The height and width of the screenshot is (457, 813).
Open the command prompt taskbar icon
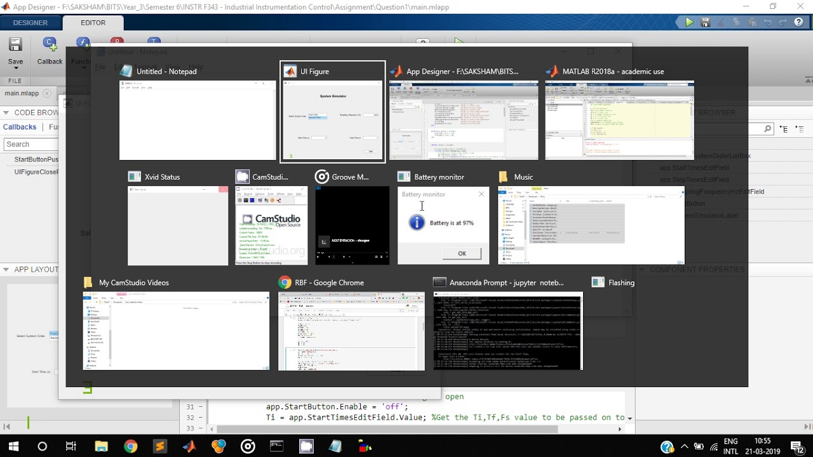[x=277, y=446]
